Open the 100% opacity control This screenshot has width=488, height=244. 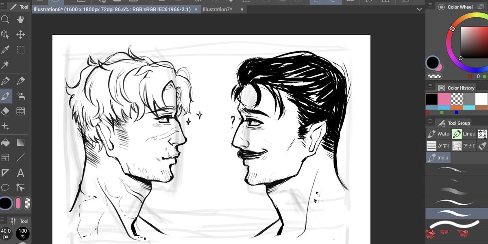(23, 234)
